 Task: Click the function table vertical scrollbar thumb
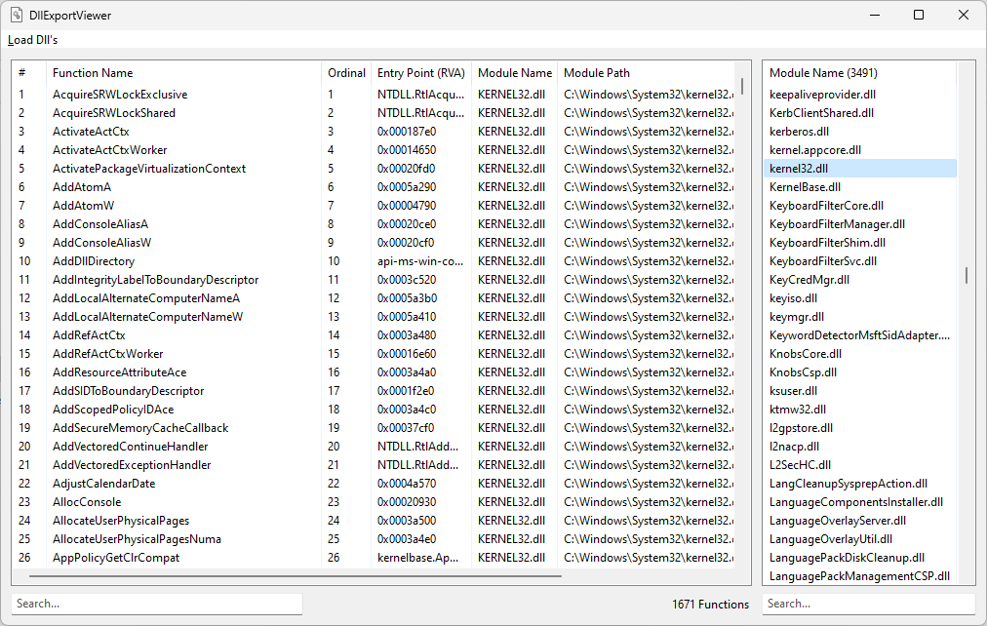742,86
